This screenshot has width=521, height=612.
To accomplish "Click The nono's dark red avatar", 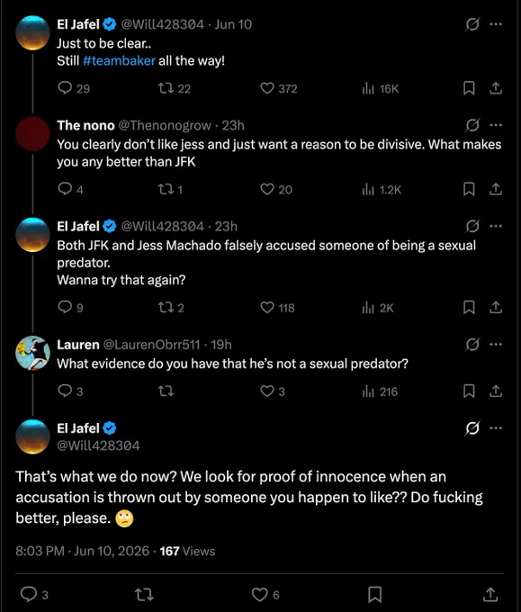I will pyautogui.click(x=32, y=133).
